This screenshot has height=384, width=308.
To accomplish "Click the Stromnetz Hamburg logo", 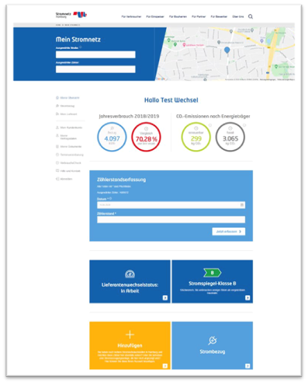I will (x=71, y=15).
